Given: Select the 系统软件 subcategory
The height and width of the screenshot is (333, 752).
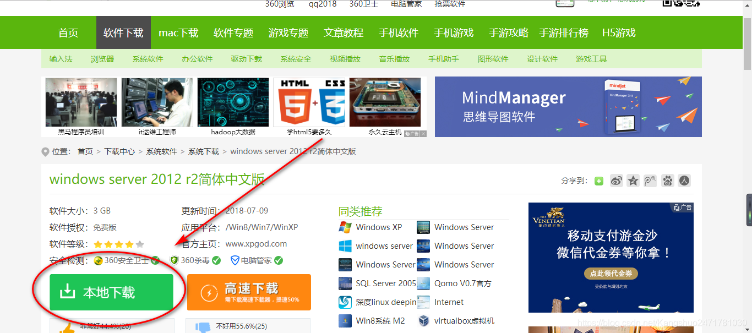Looking at the screenshot, I should tap(148, 59).
